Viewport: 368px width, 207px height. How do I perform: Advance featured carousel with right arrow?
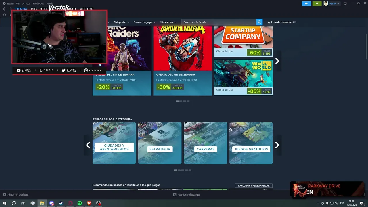click(277, 61)
